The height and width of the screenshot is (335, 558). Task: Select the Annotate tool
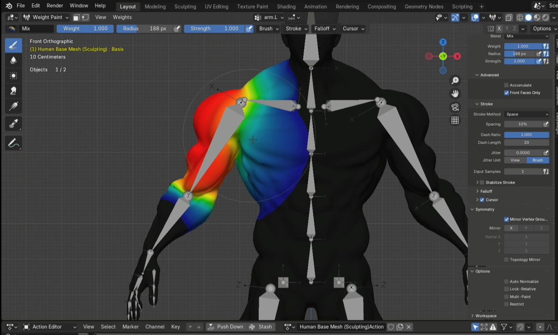tap(13, 143)
